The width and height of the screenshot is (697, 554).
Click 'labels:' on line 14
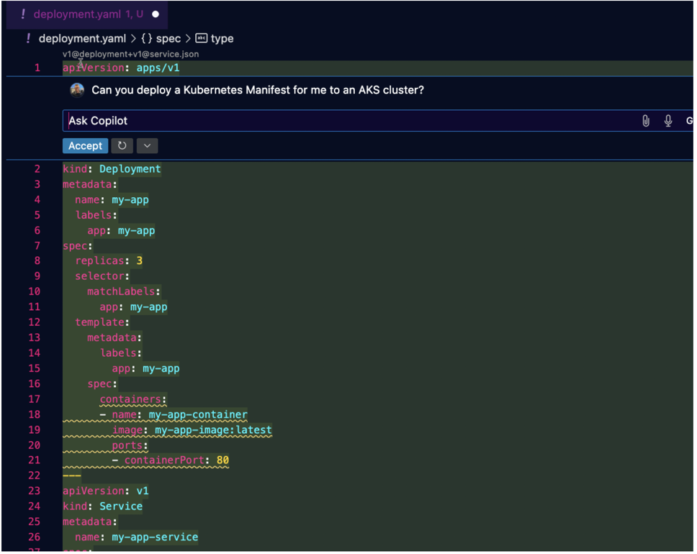point(120,353)
